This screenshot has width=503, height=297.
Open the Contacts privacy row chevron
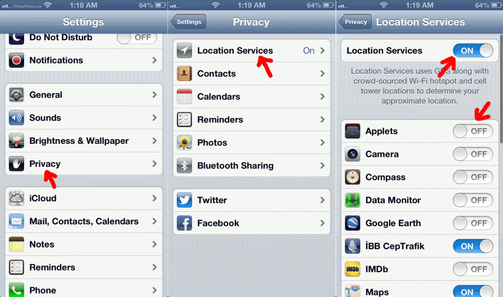[x=322, y=74]
